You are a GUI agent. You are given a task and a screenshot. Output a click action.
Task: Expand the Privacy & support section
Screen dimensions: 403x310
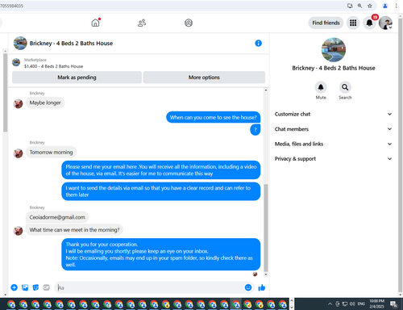(x=333, y=158)
